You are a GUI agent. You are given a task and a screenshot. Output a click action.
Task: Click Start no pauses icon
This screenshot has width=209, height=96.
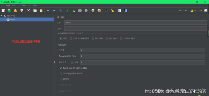(74, 11)
